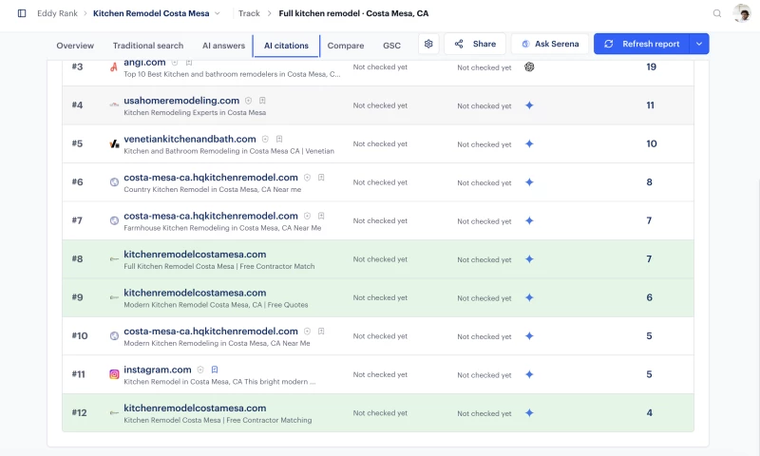Click the Gemini sparkle icon in row #4
This screenshot has height=456, width=760.
(529, 105)
